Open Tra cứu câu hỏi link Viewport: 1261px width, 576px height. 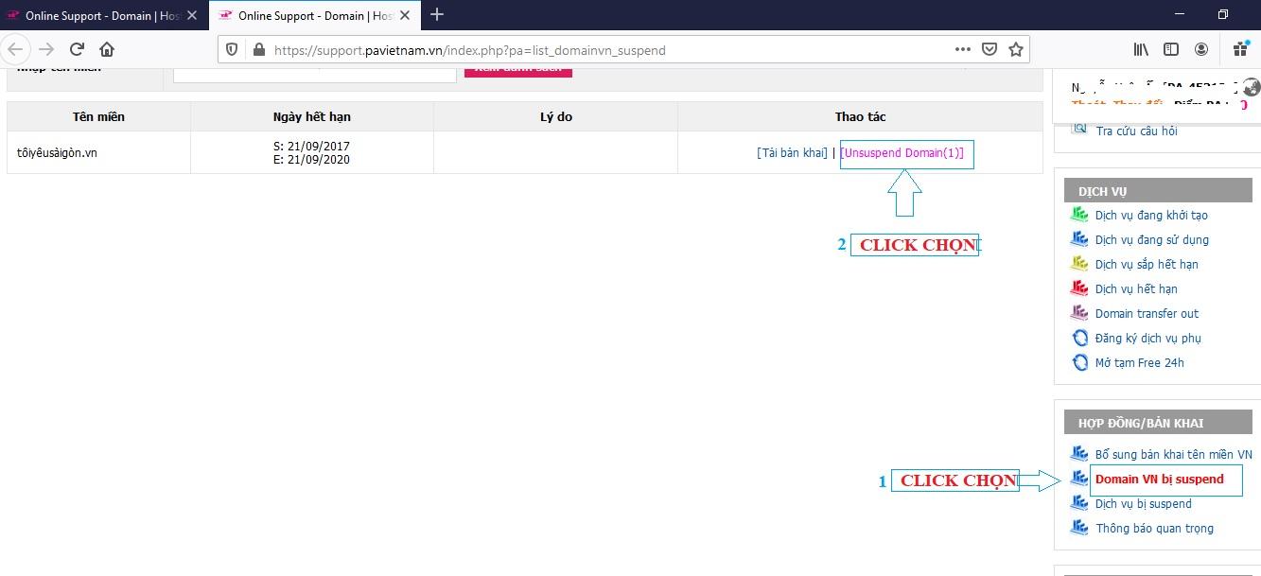1136,131
